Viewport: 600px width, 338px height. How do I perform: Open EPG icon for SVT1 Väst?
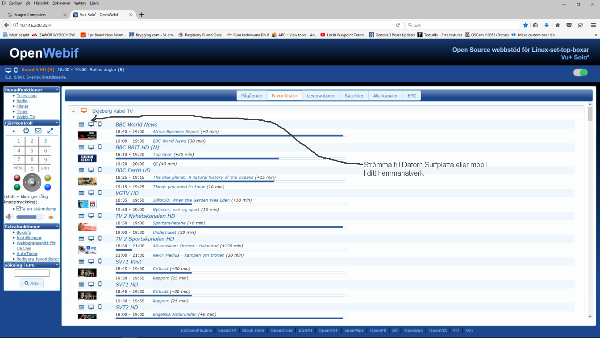[82, 262]
